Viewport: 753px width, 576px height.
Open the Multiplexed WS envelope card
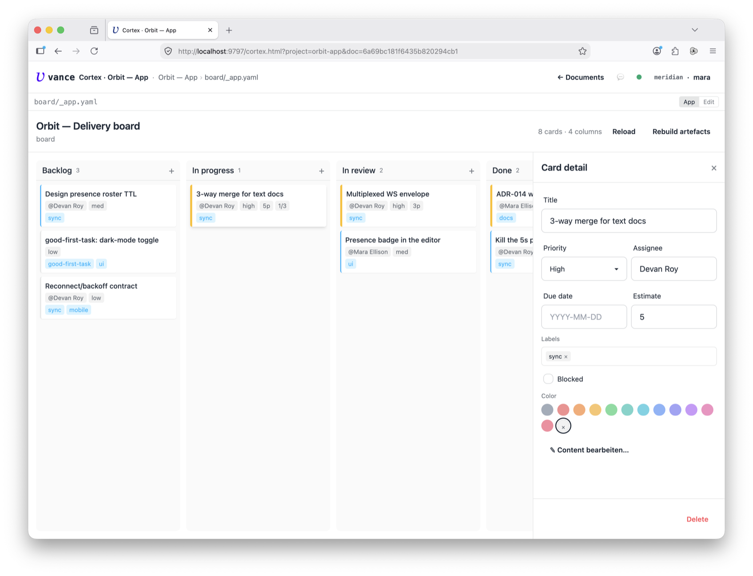[408, 206]
